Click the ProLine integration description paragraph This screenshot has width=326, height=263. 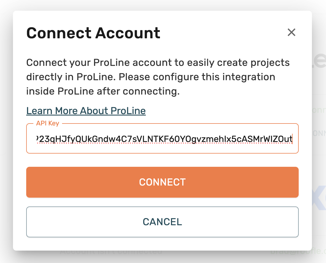(x=158, y=77)
